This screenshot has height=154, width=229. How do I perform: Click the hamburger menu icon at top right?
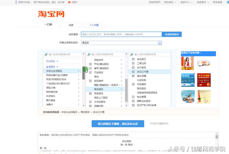[228, 2]
